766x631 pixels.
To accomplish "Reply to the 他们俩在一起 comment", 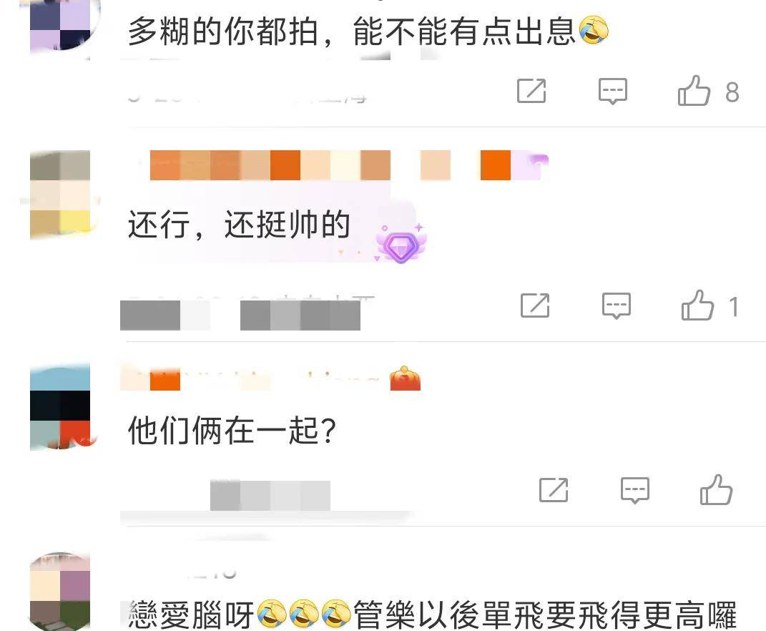I will tap(635, 490).
